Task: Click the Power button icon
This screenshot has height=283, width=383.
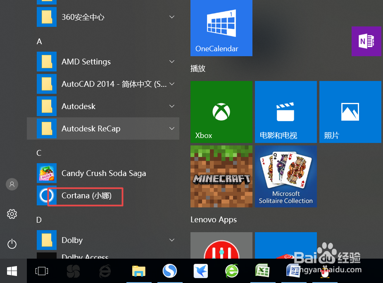Action: click(x=12, y=244)
